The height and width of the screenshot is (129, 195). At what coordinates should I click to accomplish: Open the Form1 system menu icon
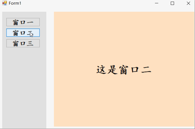[5, 3]
